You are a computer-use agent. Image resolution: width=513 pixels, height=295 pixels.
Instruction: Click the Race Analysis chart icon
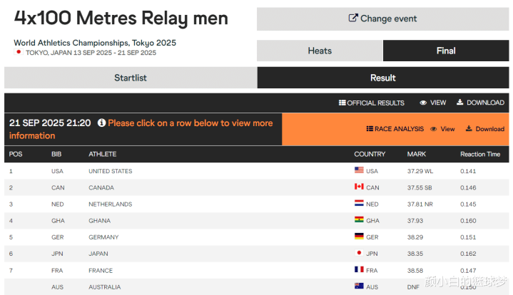(x=370, y=129)
